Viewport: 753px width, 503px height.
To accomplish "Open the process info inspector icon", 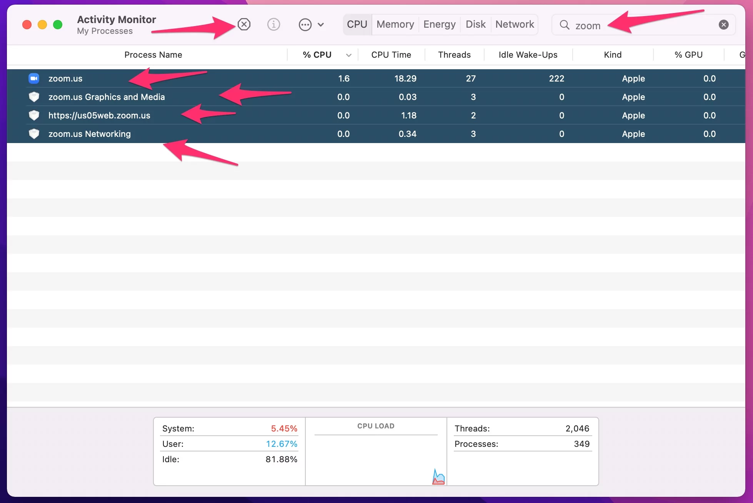I will point(273,25).
